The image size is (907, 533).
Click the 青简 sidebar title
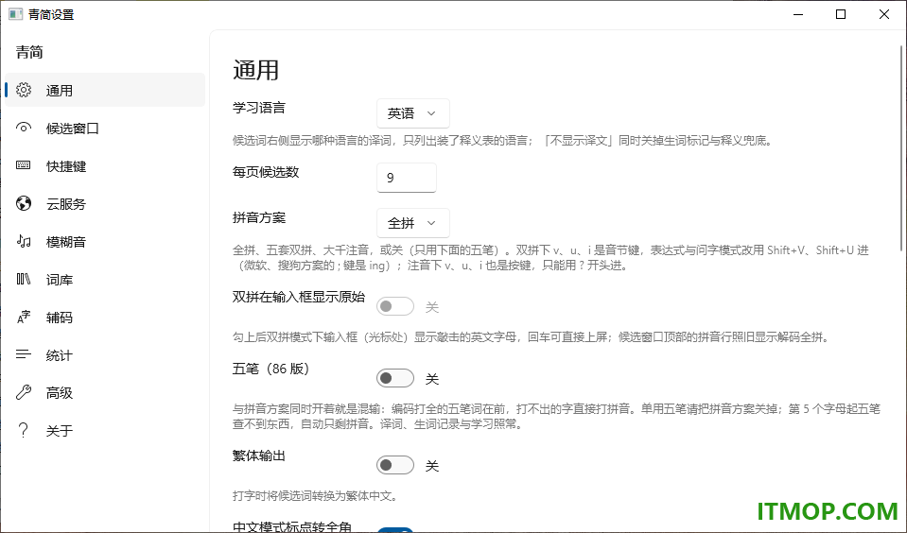tap(29, 52)
